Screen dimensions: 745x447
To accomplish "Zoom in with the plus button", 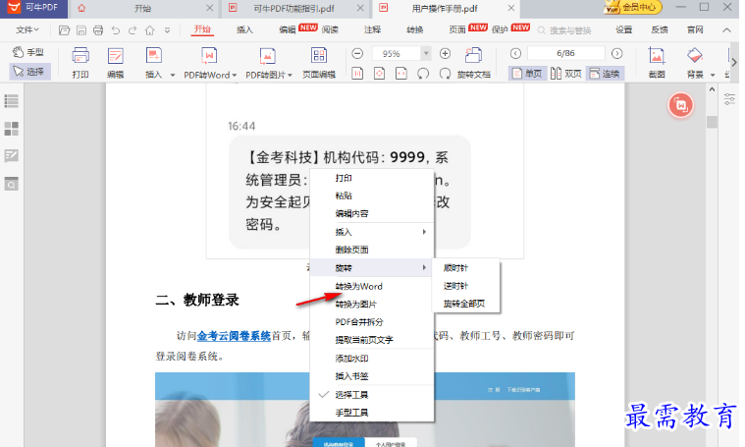I will click(x=446, y=54).
